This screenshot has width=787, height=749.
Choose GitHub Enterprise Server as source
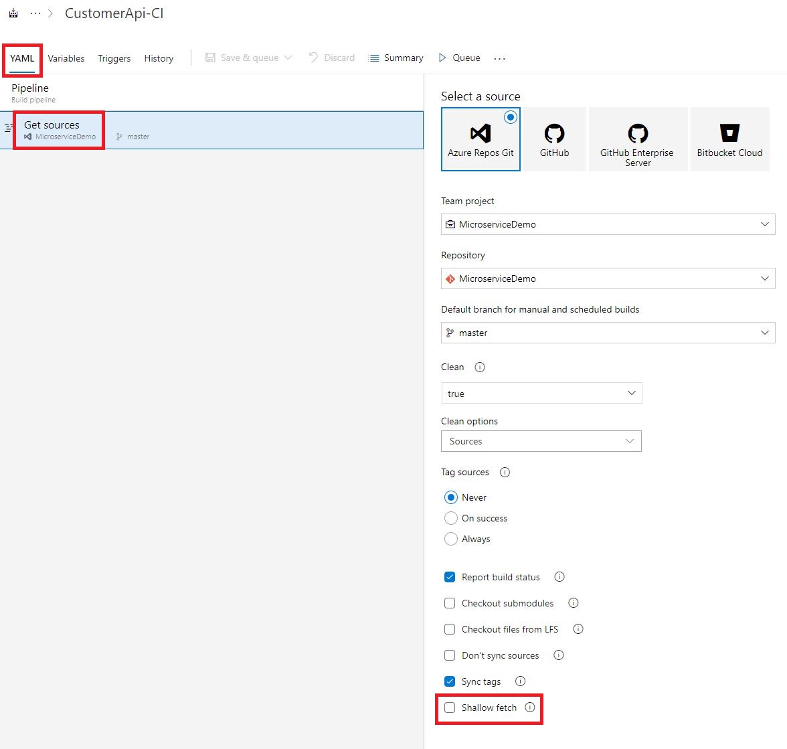click(x=637, y=139)
